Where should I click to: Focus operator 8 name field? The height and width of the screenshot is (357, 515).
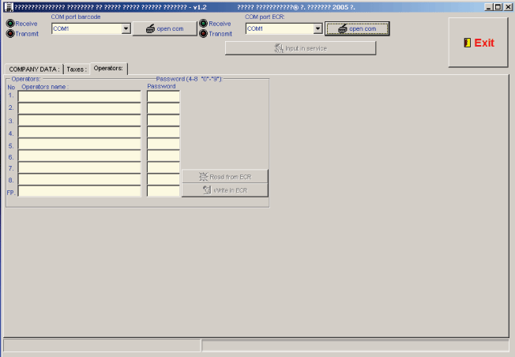[x=80, y=179]
